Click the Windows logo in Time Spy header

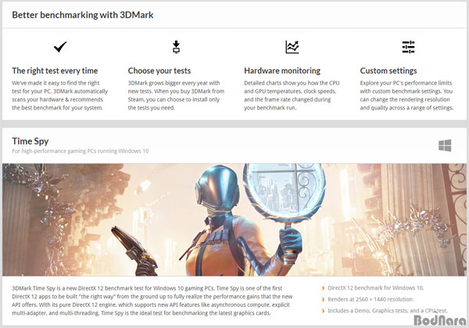[445, 145]
